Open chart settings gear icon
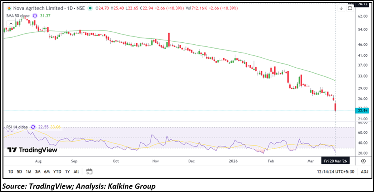Screen dimensions: 374x192 (x=363, y=161)
